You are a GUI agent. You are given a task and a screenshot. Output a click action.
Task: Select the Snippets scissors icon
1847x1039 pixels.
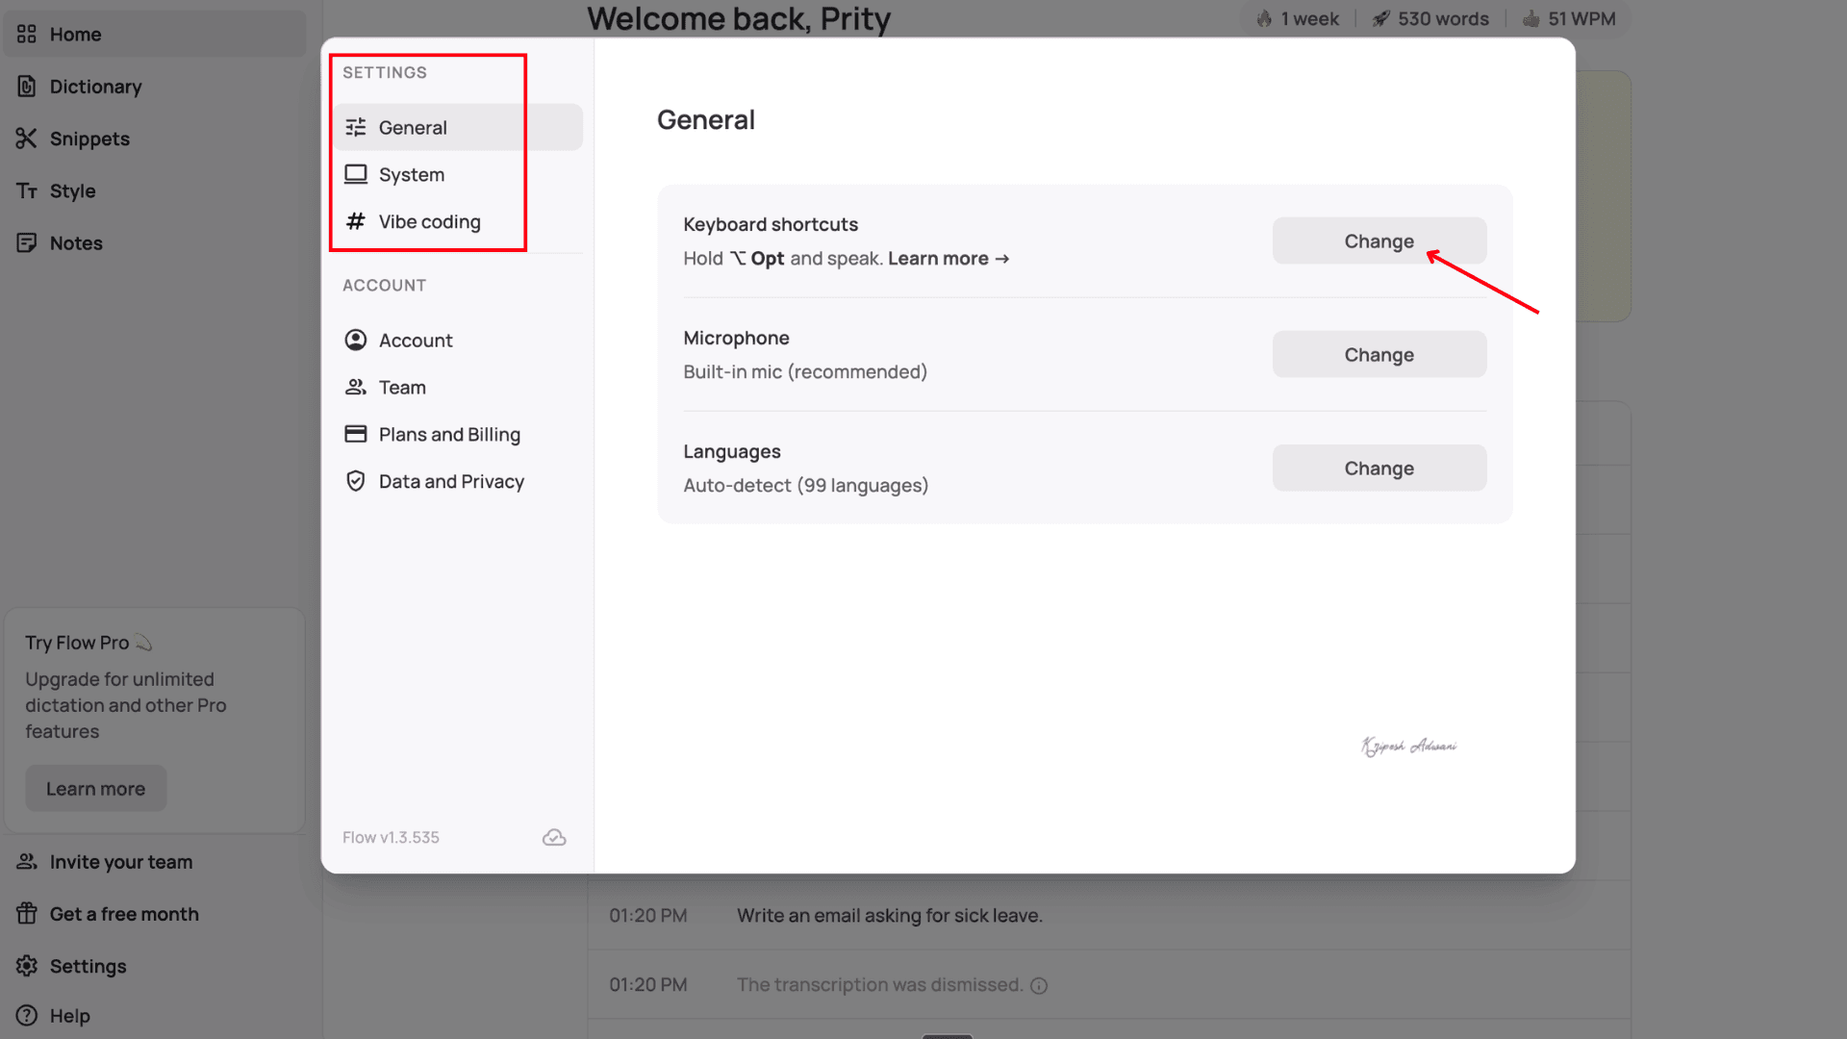27,139
